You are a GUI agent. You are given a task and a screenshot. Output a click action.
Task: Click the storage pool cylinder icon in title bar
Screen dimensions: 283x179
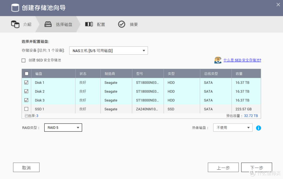[x=15, y=8]
